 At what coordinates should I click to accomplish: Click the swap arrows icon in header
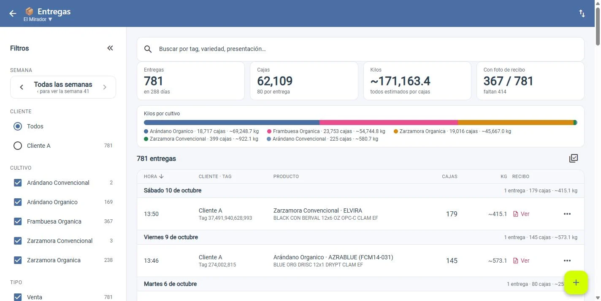tap(582, 13)
